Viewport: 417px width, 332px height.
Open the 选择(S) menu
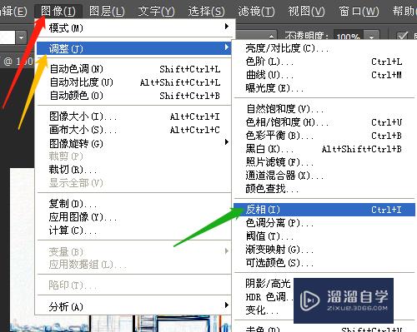click(206, 12)
